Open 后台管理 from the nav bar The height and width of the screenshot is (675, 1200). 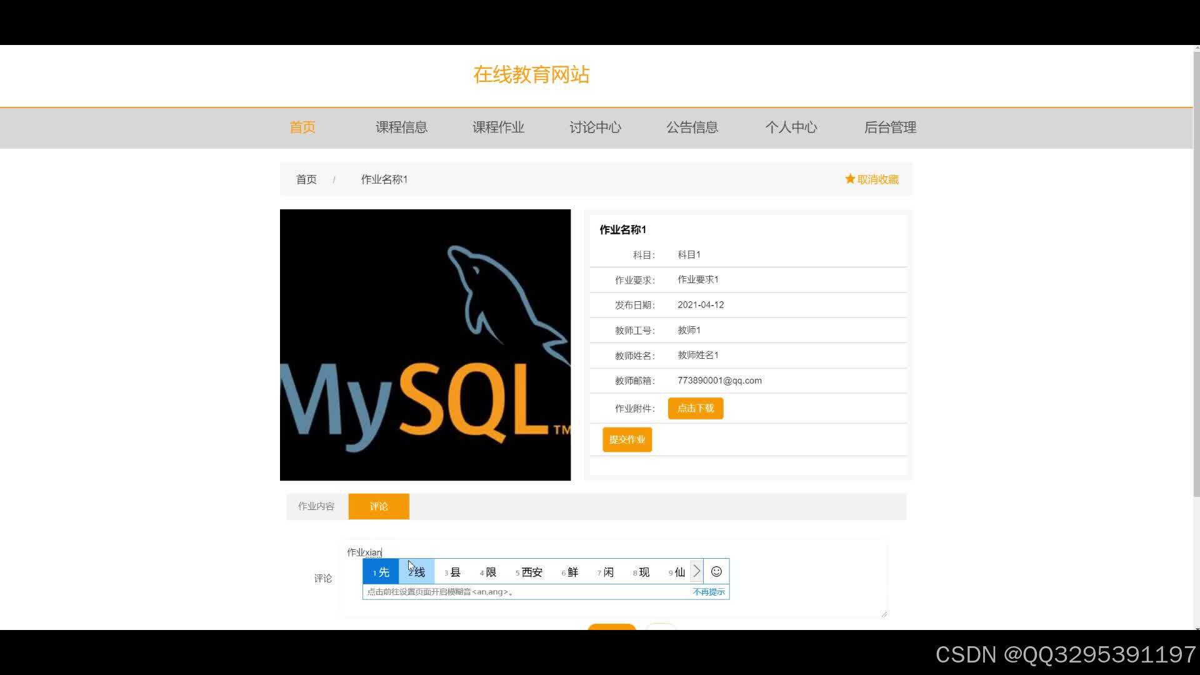[890, 127]
